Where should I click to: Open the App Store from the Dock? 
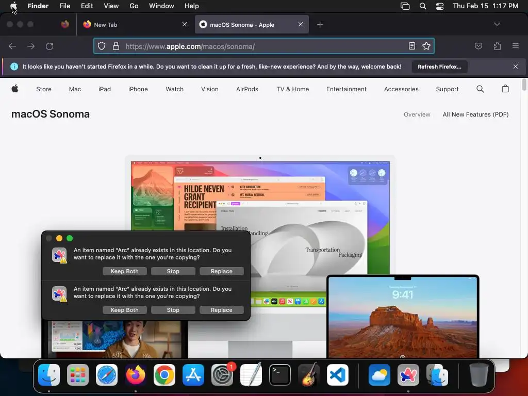click(193, 375)
